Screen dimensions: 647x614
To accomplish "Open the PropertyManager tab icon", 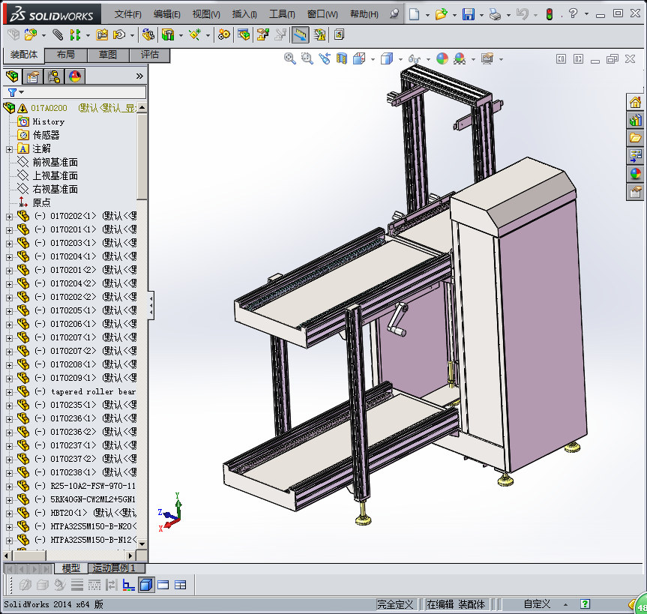I will [x=33, y=76].
